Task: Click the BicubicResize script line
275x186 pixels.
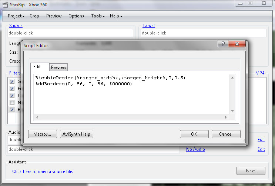Action: coord(110,78)
